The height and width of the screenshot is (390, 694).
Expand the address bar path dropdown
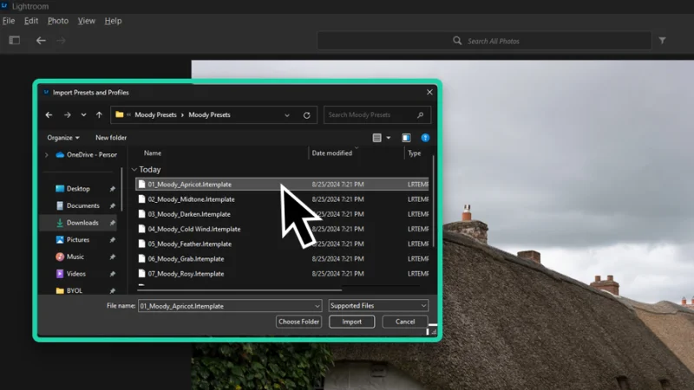point(287,115)
